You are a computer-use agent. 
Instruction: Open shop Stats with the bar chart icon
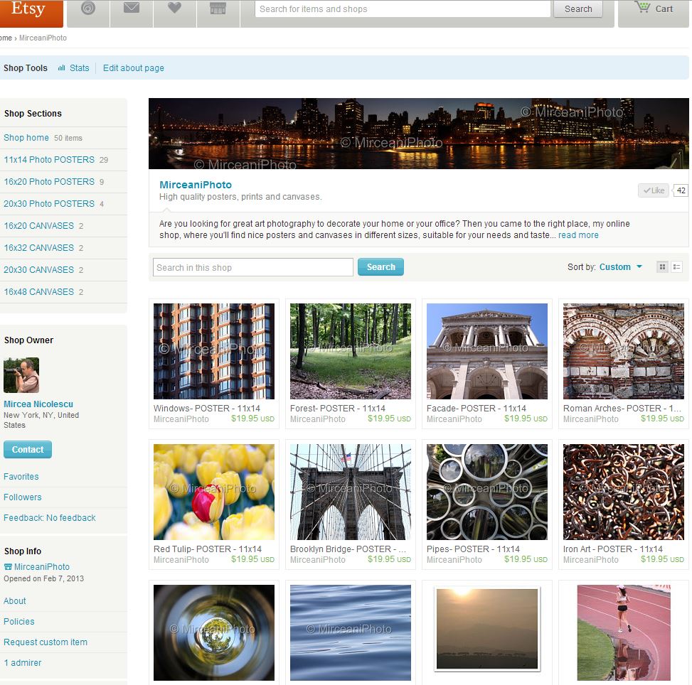pos(73,68)
